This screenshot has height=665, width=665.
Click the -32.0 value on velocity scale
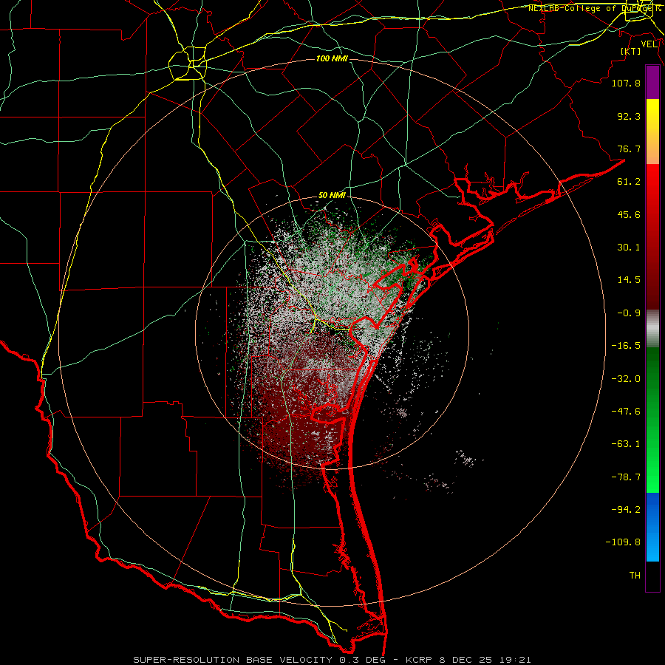626,379
